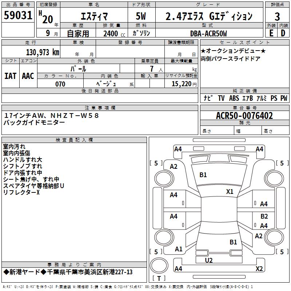Select displacement 2400 cc
291x291 pixels.
pyautogui.click(x=114, y=33)
